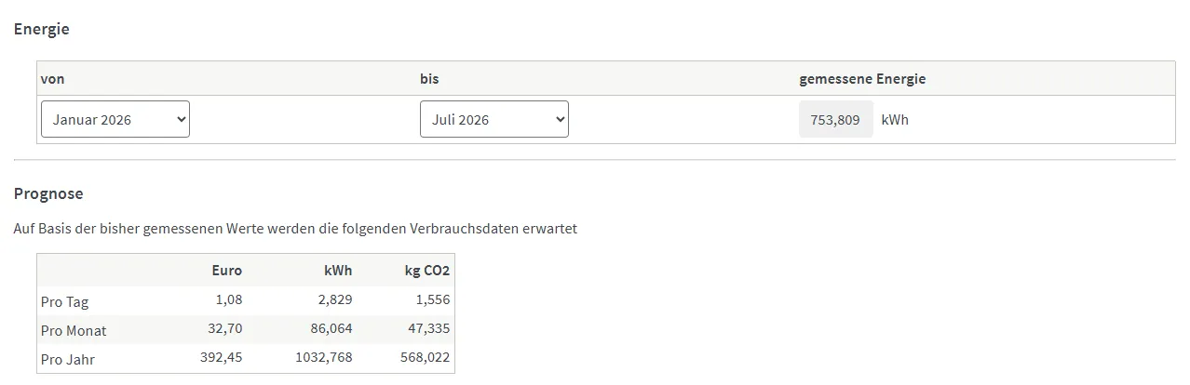Select the Pro Monat row label

pyautogui.click(x=74, y=330)
